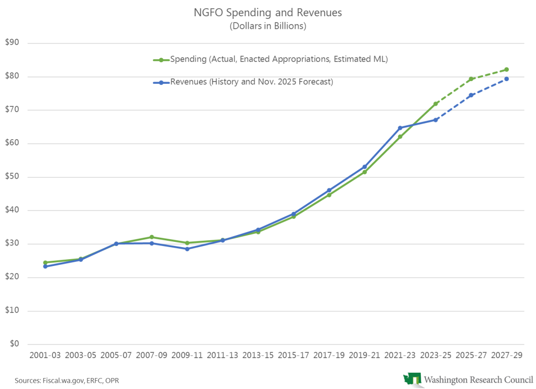This screenshot has width=536, height=389.
Task: Click the green spending point for 2007-09
Action: (152, 237)
